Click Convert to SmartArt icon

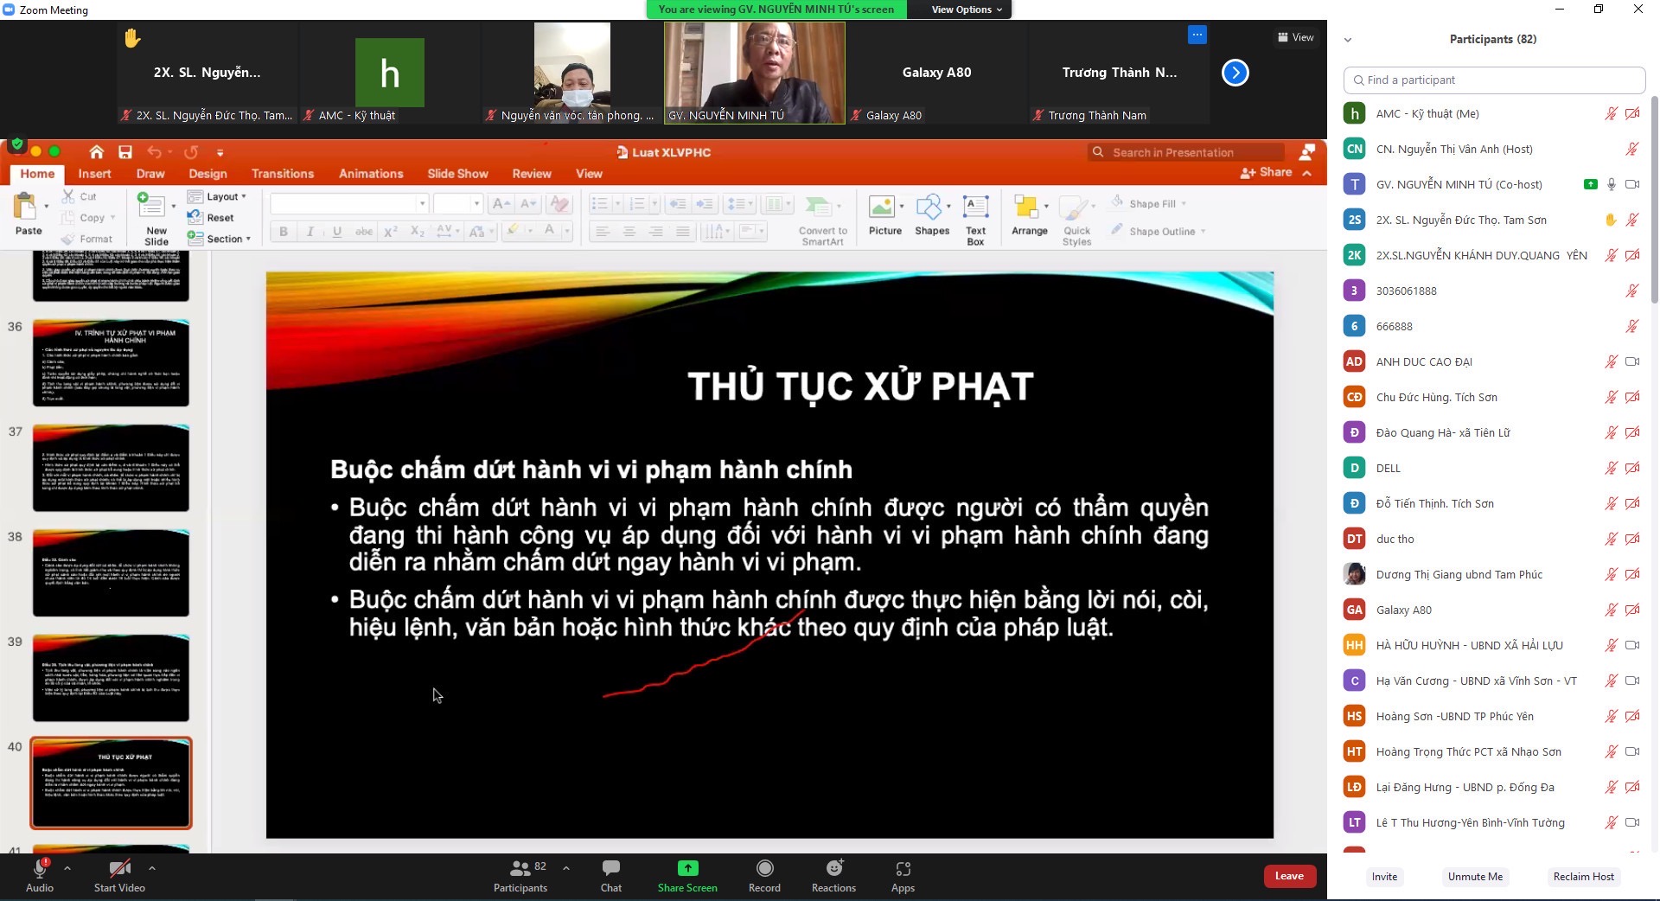[x=818, y=207]
